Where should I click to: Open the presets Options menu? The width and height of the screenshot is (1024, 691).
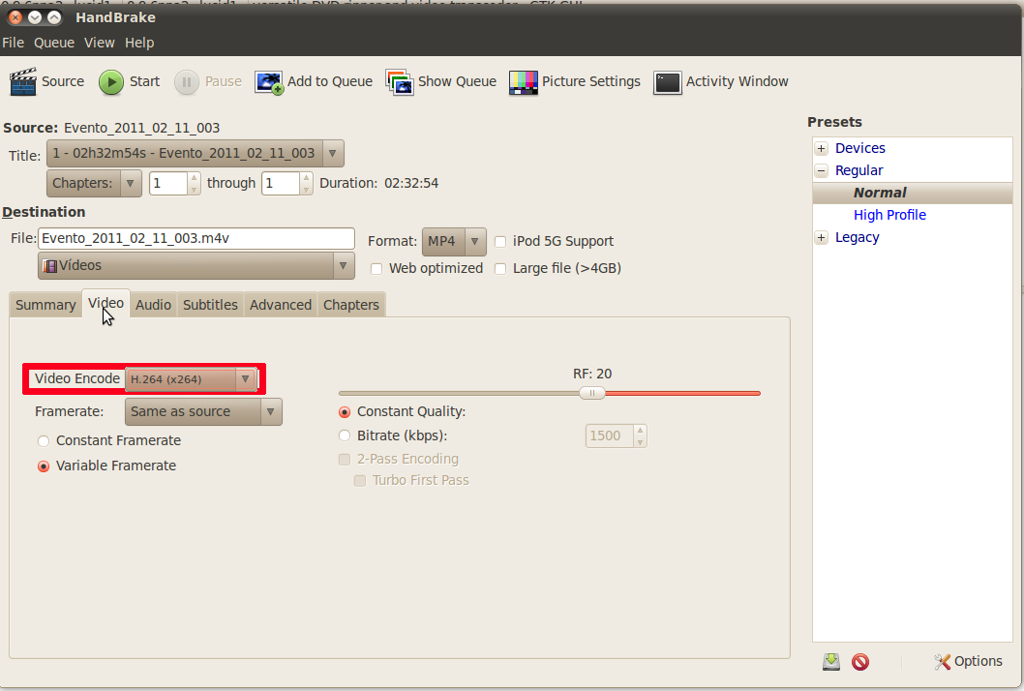click(x=968, y=662)
